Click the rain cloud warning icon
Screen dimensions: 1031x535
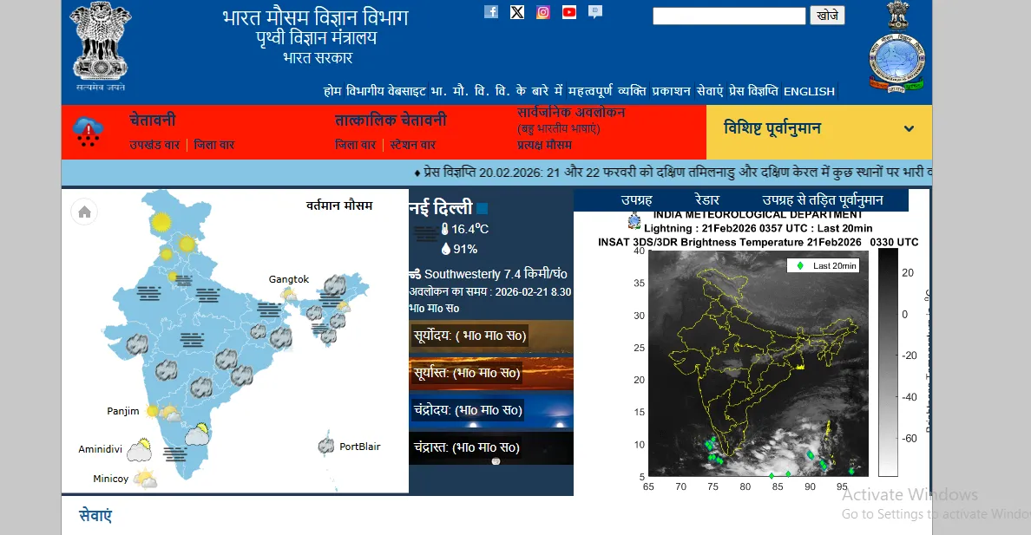[88, 132]
